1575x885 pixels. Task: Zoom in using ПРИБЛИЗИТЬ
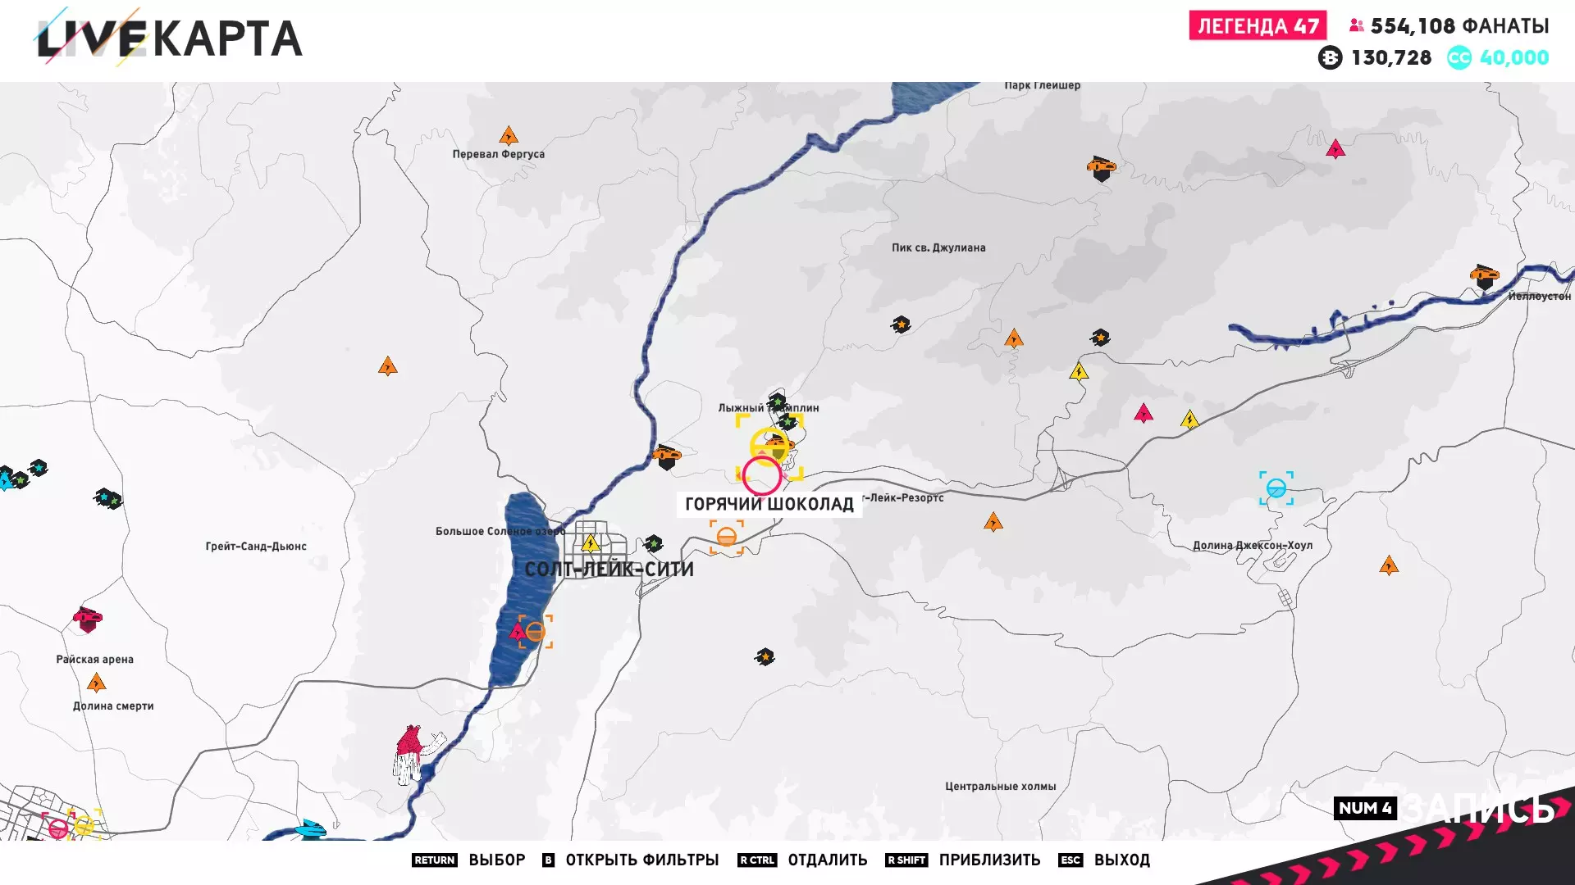[989, 860]
